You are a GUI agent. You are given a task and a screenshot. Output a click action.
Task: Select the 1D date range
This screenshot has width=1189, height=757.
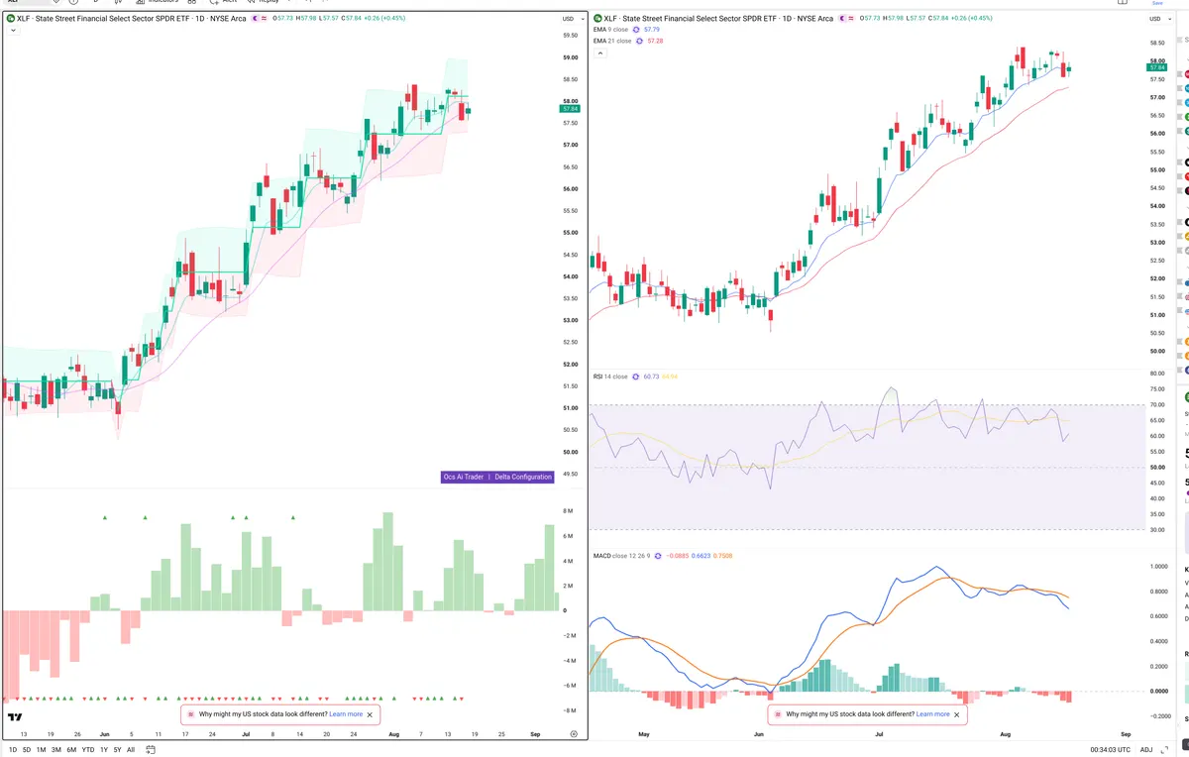[13, 750]
